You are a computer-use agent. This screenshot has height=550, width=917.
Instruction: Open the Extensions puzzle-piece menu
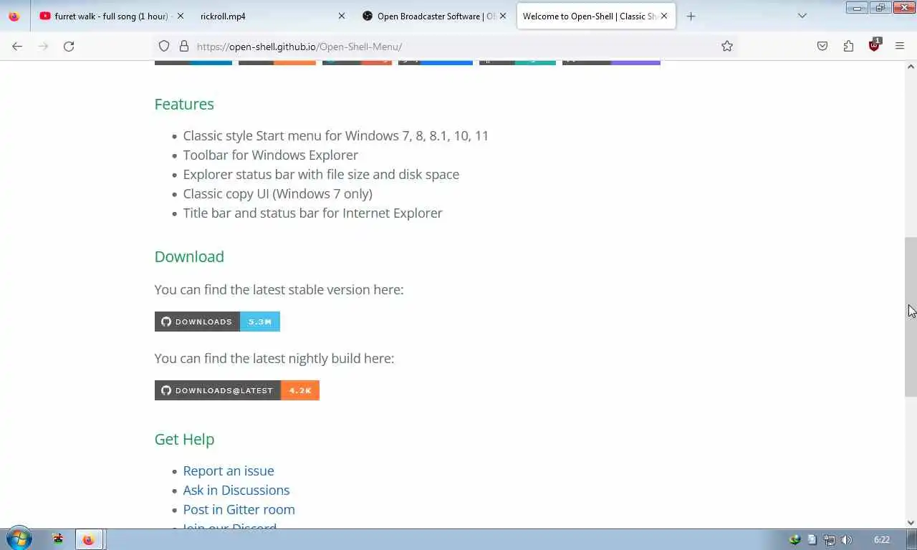coord(848,46)
